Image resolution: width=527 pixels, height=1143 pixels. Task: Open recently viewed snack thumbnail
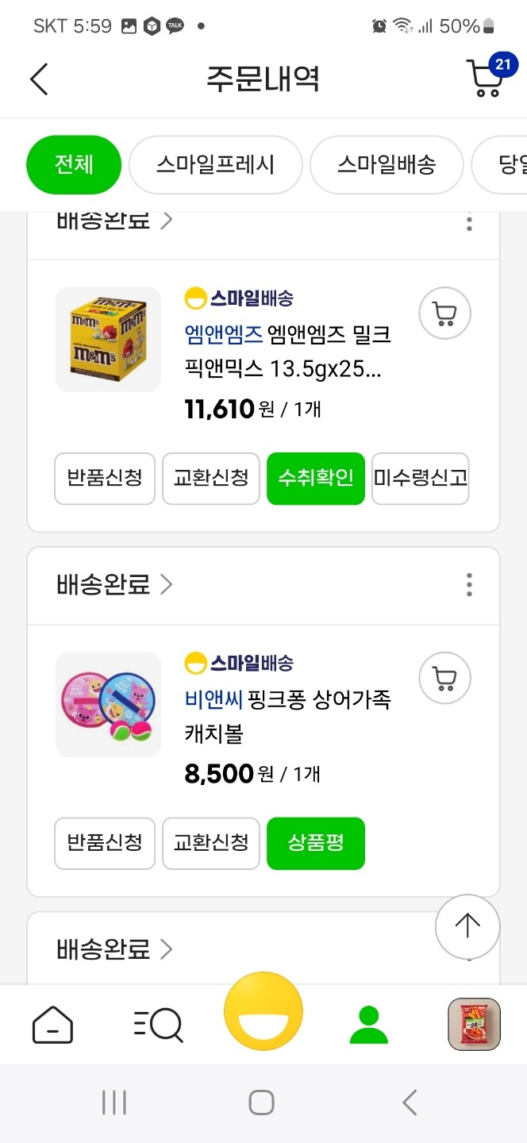[x=474, y=1024]
